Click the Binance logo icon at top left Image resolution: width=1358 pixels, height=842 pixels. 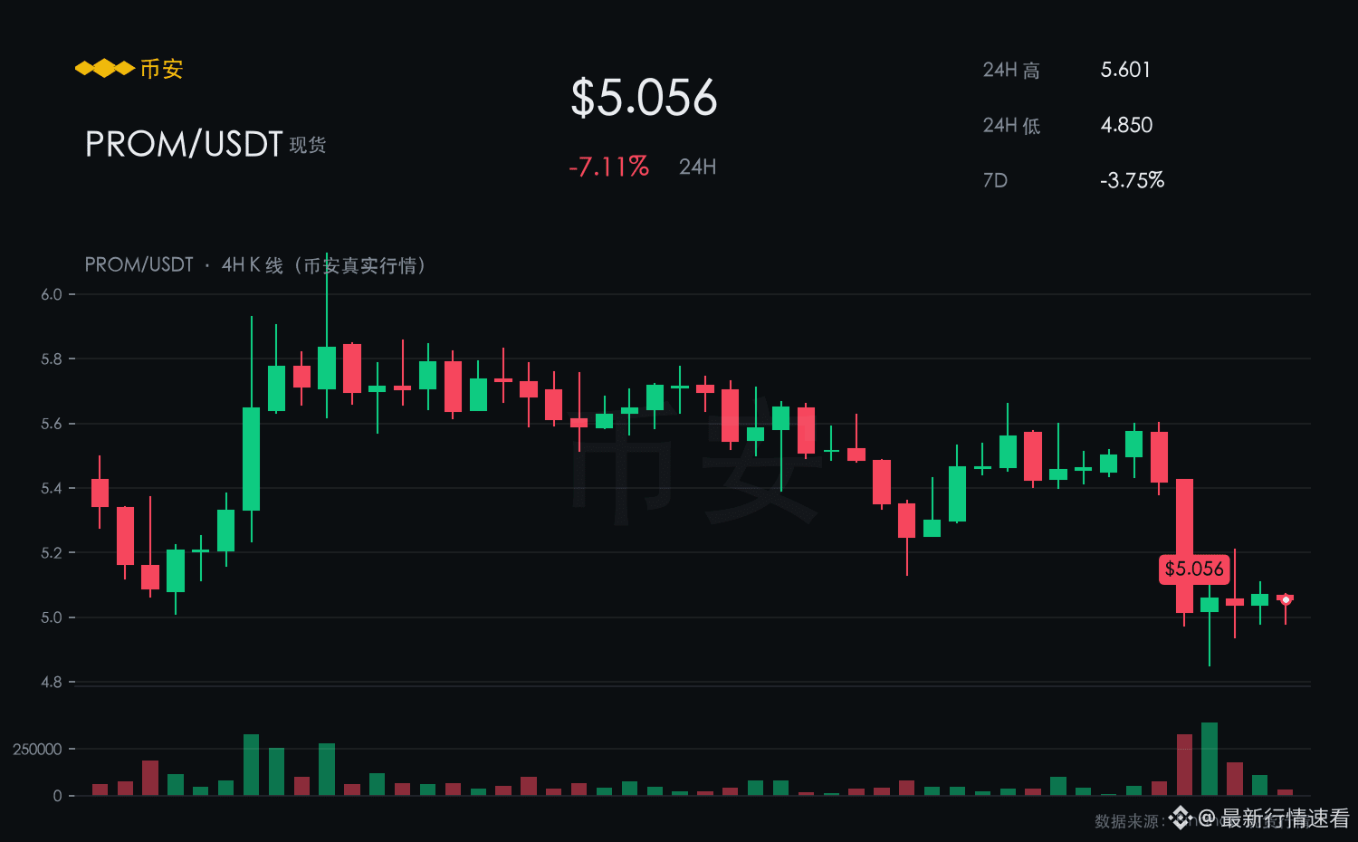pos(105,69)
